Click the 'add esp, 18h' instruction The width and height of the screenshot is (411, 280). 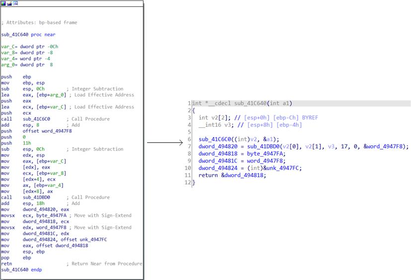23,203
